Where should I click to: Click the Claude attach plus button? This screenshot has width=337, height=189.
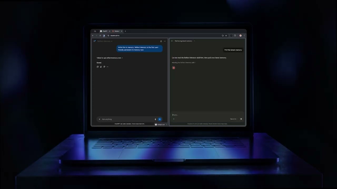(174, 119)
